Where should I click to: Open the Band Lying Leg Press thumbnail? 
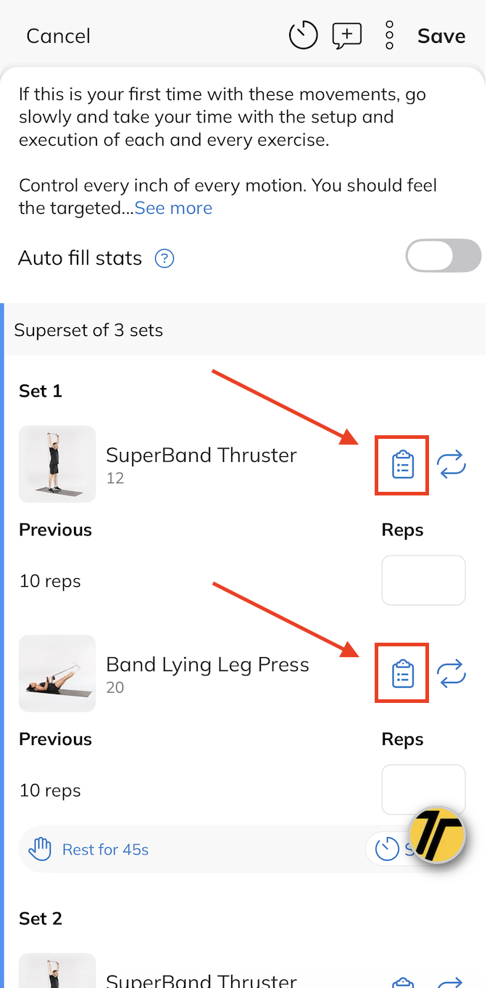[x=57, y=673]
